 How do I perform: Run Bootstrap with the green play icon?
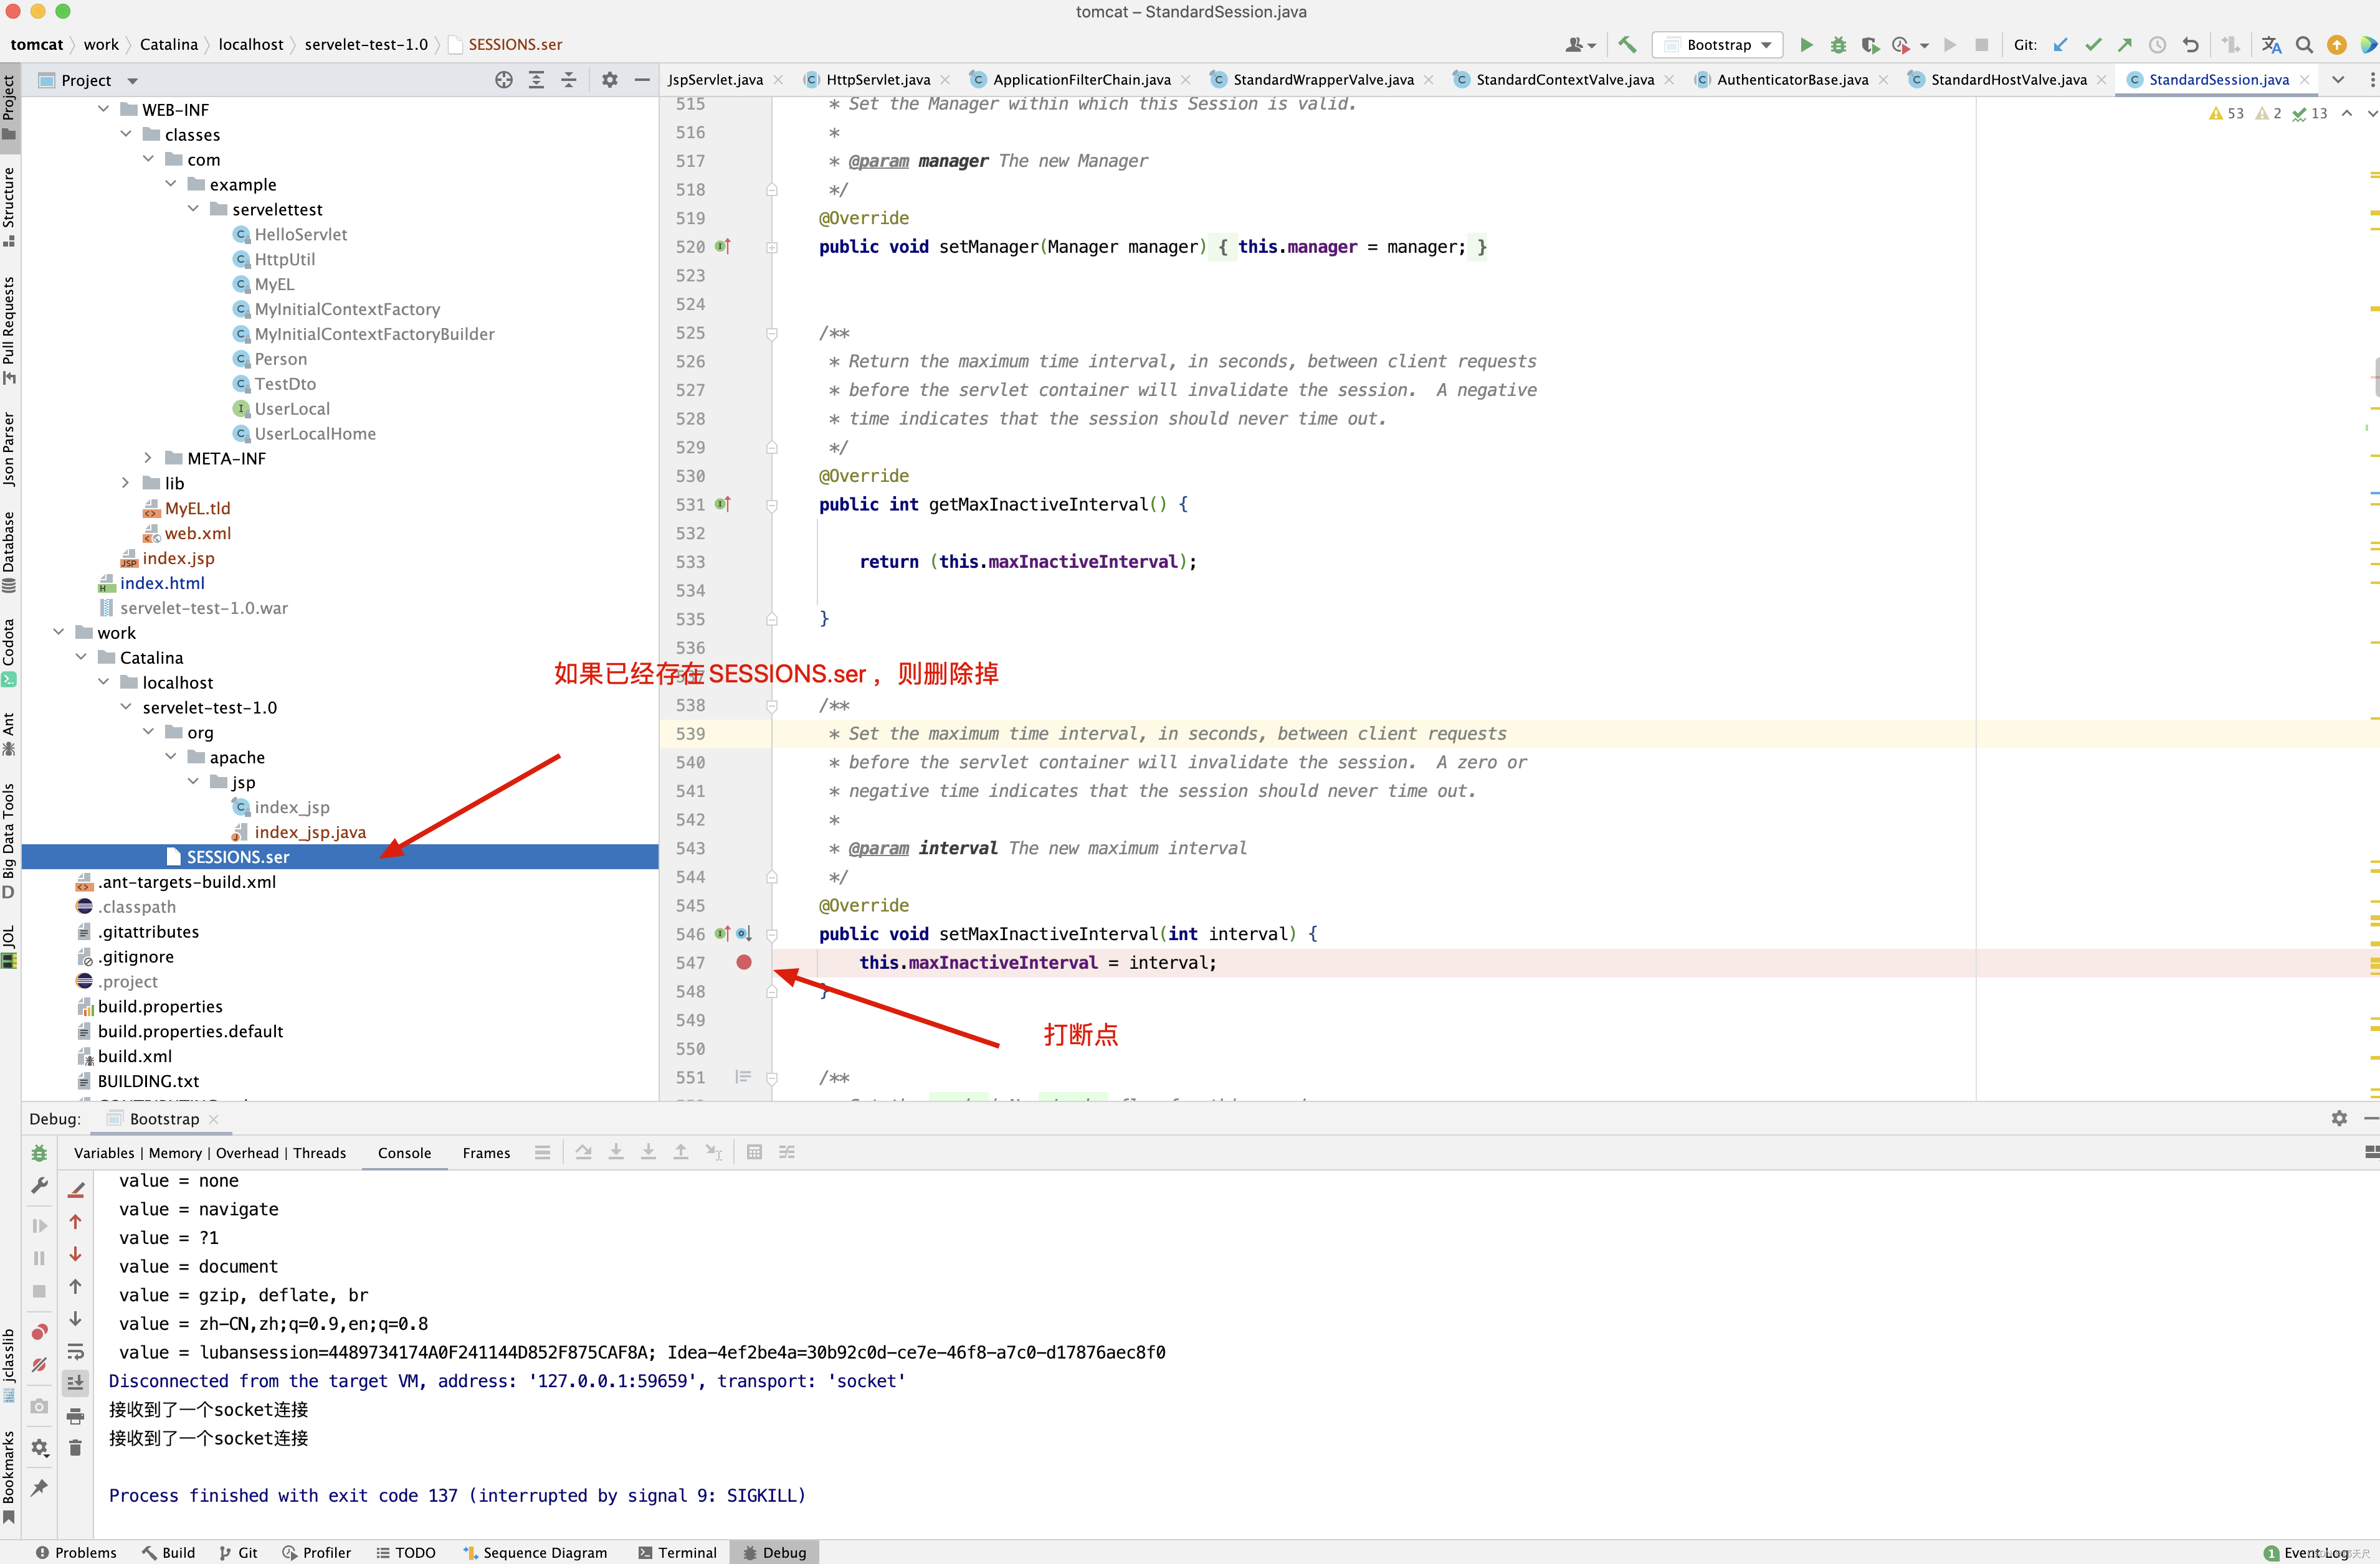[x=1806, y=44]
